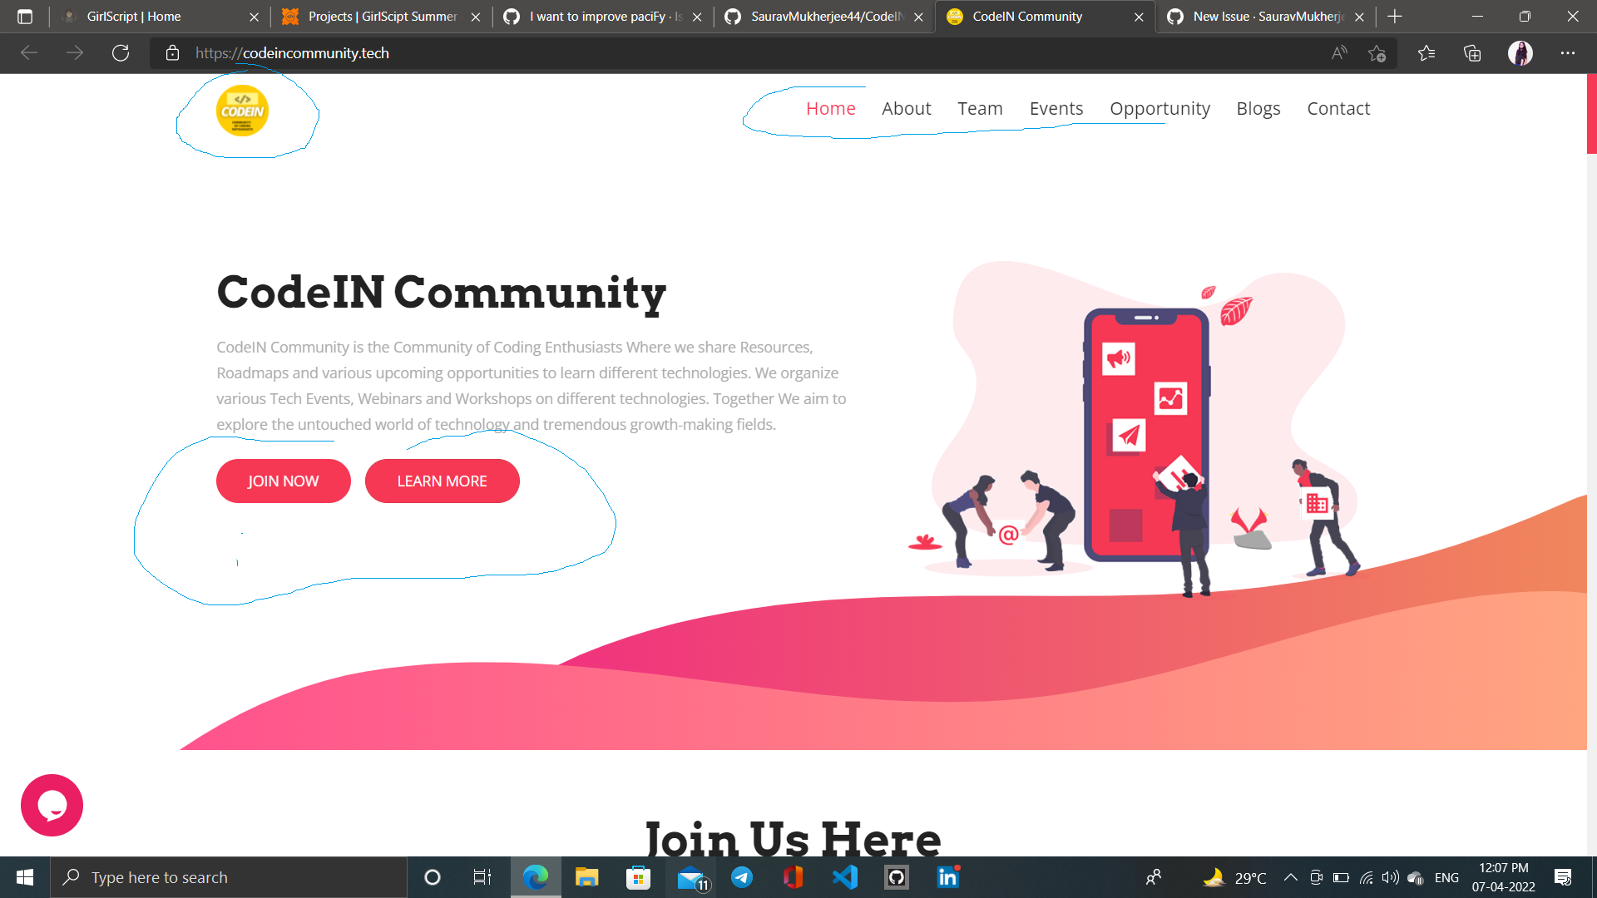Screen dimensions: 1597x898
Task: Open LinkedIn from the taskbar
Action: point(947,876)
